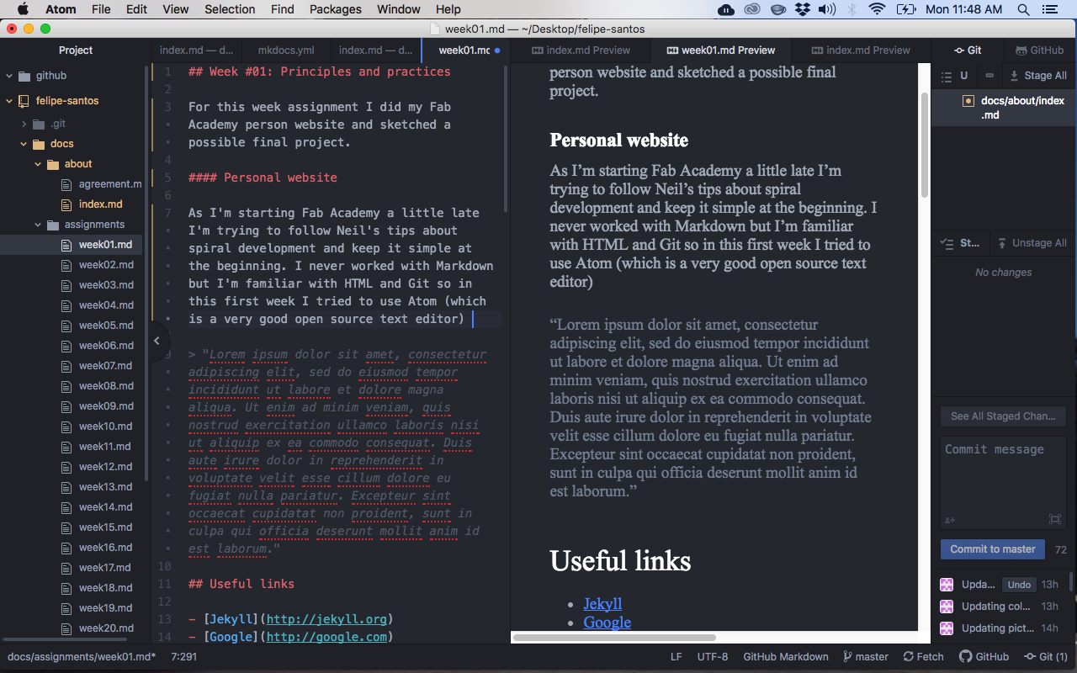Open the Creative Cloud menu bar icon
1077x673 pixels.
point(752,9)
